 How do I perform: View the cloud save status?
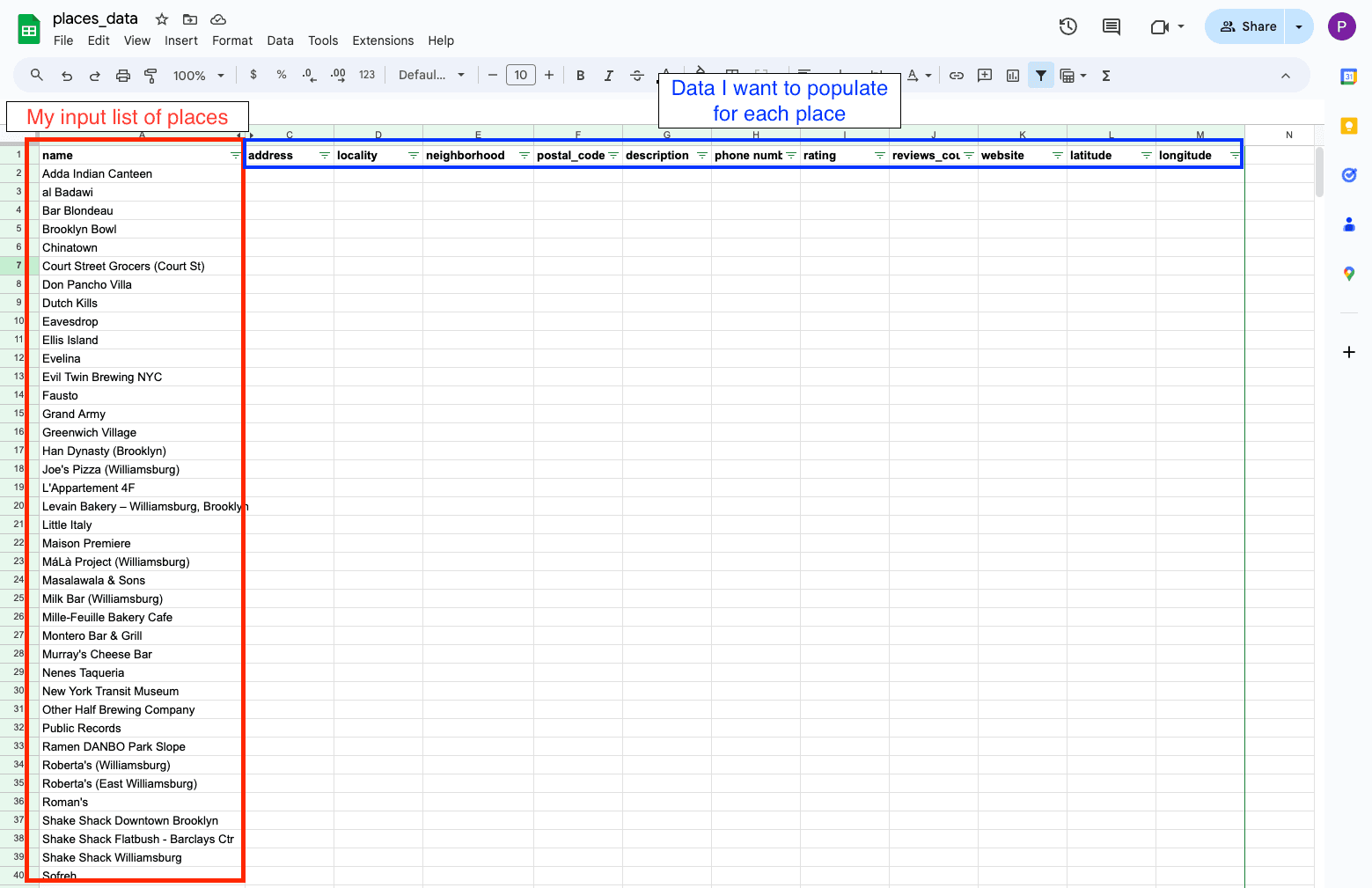tap(218, 18)
